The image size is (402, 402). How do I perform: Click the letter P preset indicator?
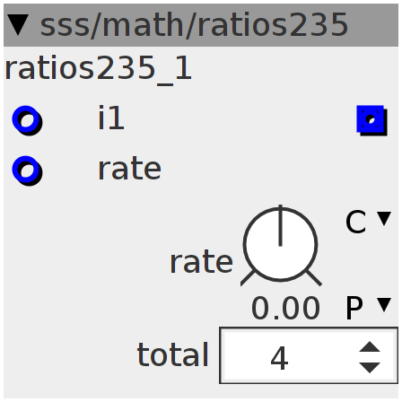[x=354, y=308]
